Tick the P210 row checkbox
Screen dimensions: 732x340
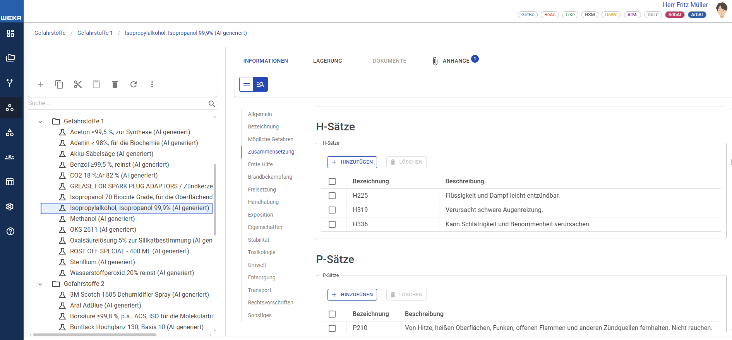pos(332,328)
